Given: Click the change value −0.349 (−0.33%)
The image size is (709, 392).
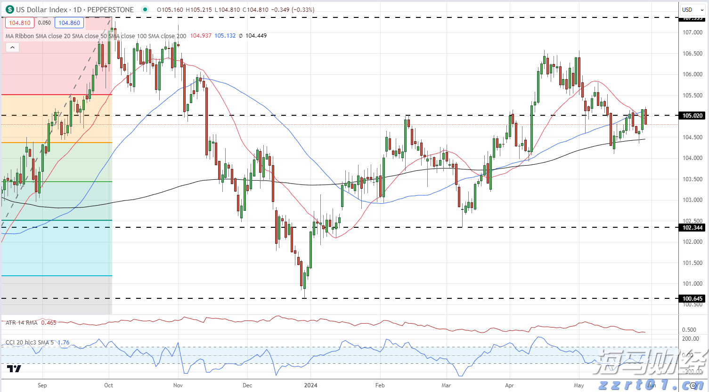Looking at the screenshot, I should [293, 9].
